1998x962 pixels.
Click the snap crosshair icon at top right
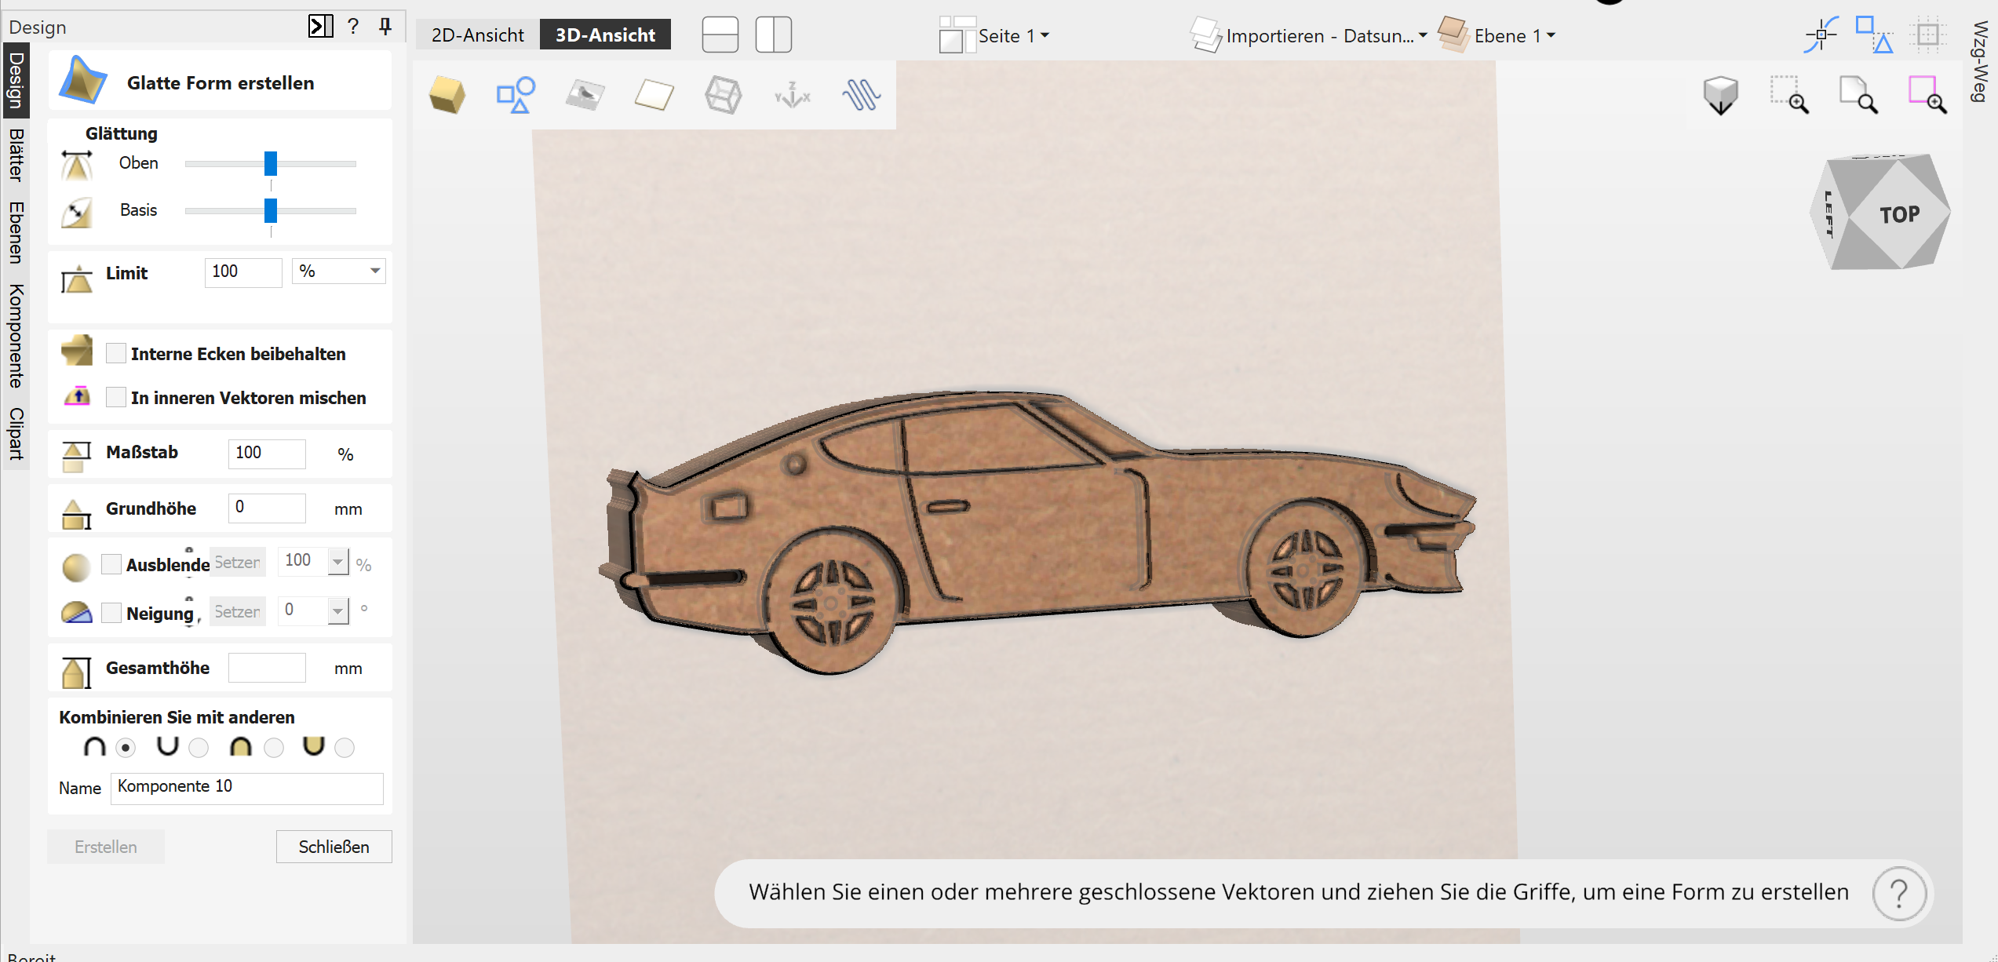1821,35
